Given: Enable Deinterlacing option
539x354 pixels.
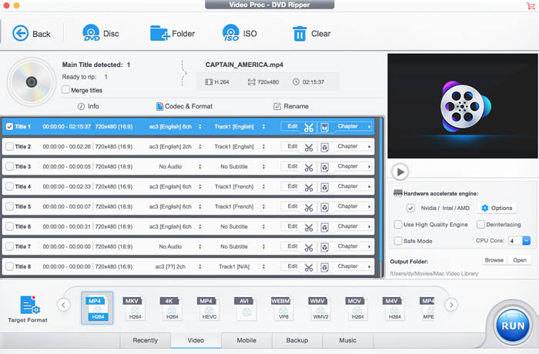Looking at the screenshot, I should pos(480,225).
